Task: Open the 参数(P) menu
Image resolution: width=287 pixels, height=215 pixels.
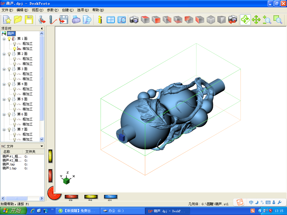Action: coord(52,10)
